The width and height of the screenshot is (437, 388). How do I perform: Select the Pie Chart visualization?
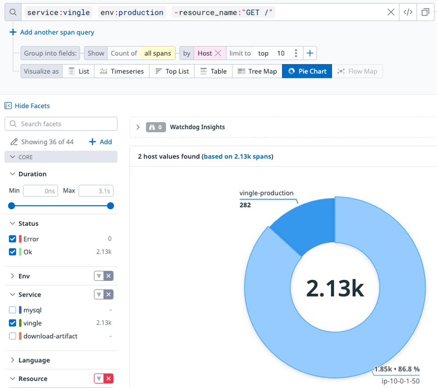click(x=307, y=71)
